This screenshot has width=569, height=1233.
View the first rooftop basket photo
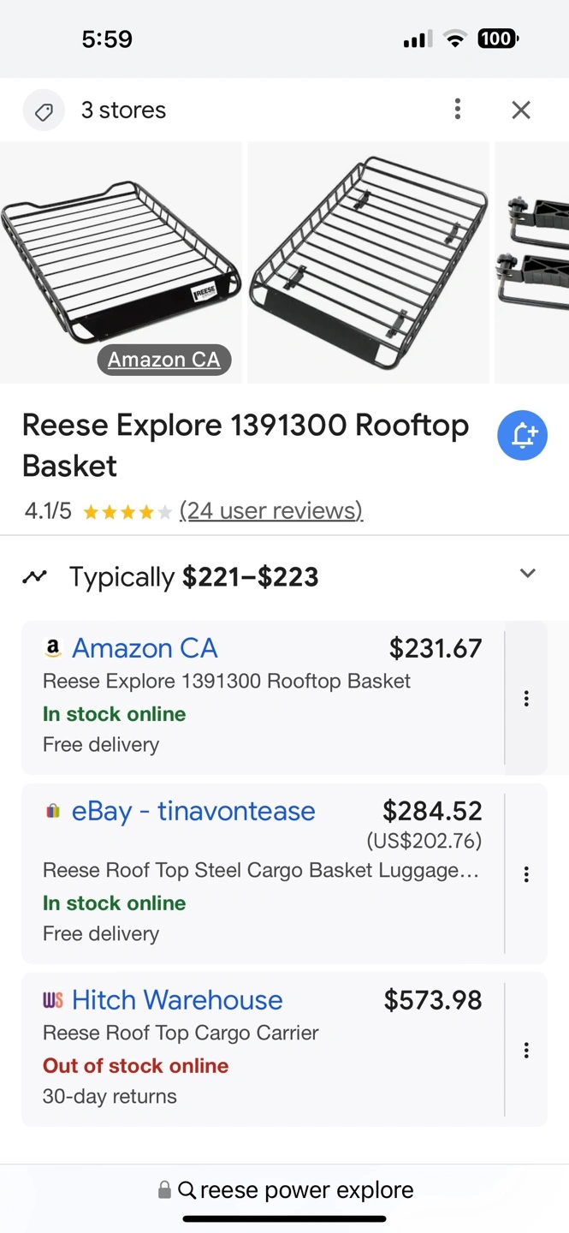(120, 257)
